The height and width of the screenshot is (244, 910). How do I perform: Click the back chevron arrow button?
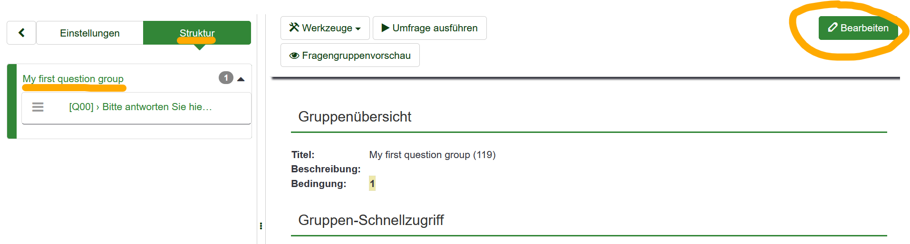(21, 33)
